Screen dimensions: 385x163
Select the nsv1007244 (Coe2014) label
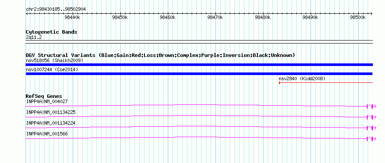coord(52,69)
